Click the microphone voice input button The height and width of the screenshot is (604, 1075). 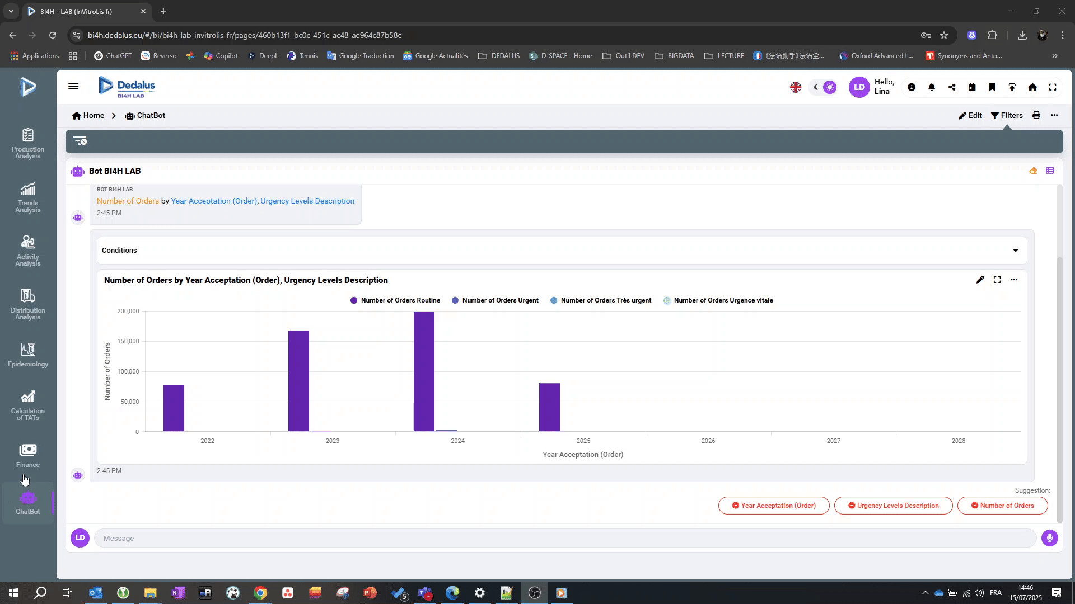[1049, 538]
